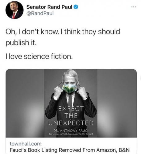141x154 pixels.
Task: Click the 'UNEXPECTED' title on book cover
Action: tap(71, 123)
